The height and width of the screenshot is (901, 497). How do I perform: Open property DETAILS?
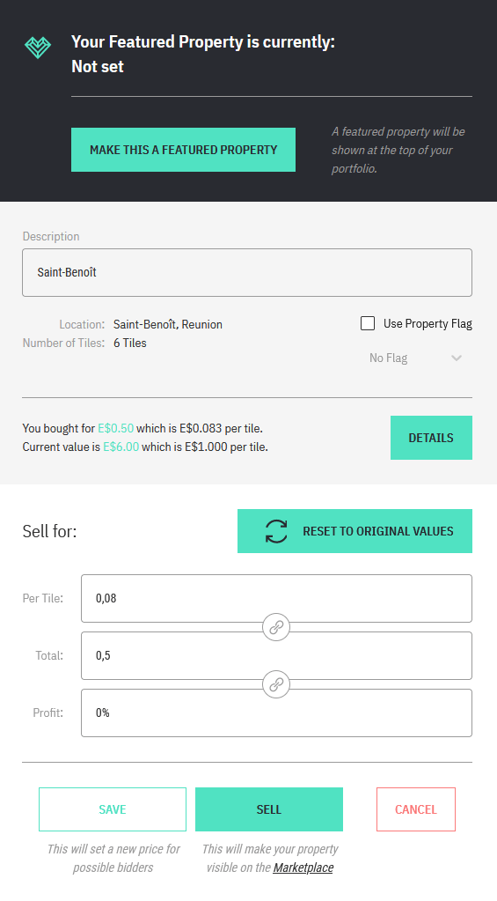tap(431, 438)
